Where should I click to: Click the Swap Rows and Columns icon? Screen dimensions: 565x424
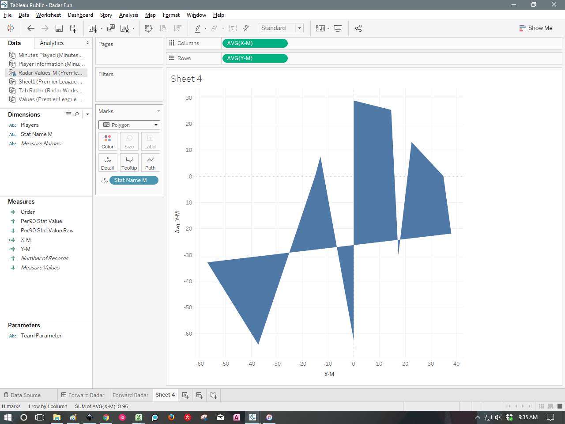tap(149, 28)
